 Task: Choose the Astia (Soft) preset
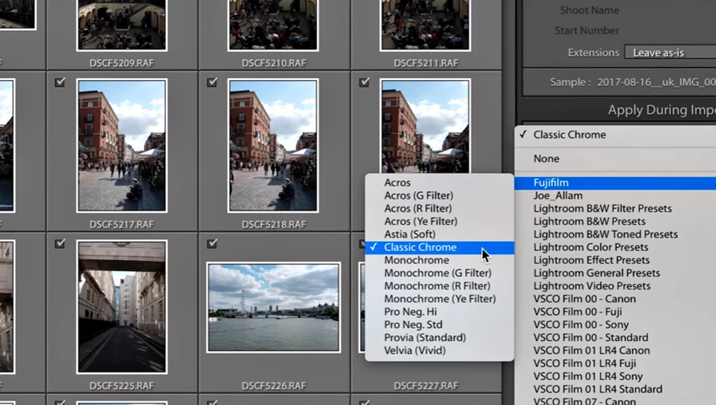pyautogui.click(x=439, y=234)
